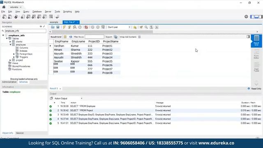
Task: Open the Query menu
Action: [x=26, y=12]
